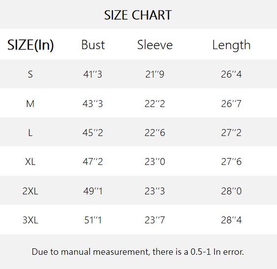Select the S size row label
Screen dimensions: 277x269
tap(30, 74)
